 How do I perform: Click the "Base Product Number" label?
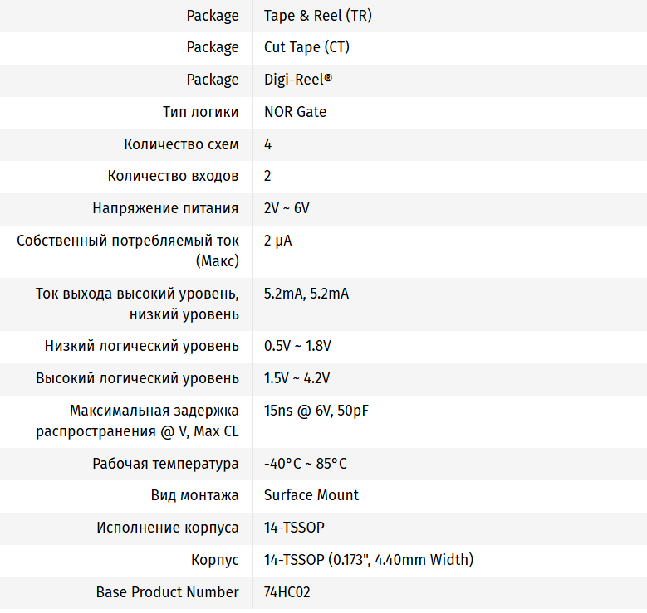[x=168, y=592]
